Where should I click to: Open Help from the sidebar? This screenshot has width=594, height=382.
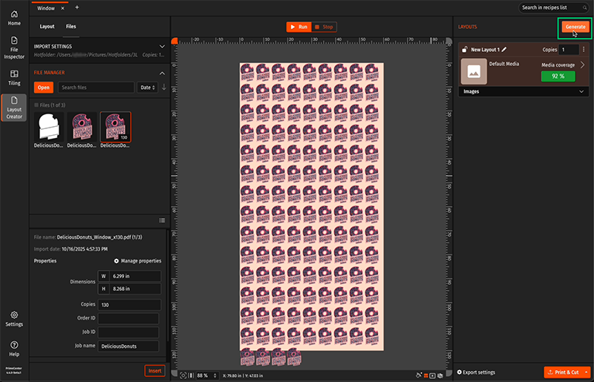(14, 349)
